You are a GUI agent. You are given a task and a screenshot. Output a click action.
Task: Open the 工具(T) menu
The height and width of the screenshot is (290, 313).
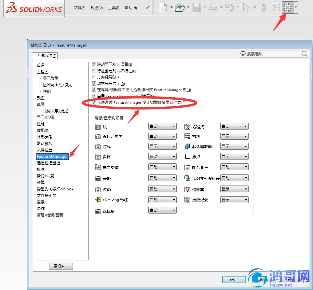coord(114,8)
